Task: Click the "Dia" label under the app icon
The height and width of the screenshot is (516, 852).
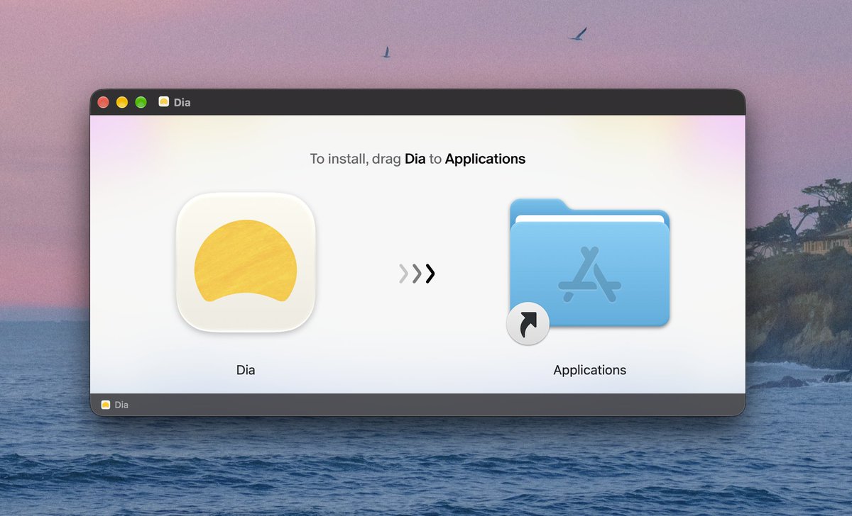Action: 246,370
